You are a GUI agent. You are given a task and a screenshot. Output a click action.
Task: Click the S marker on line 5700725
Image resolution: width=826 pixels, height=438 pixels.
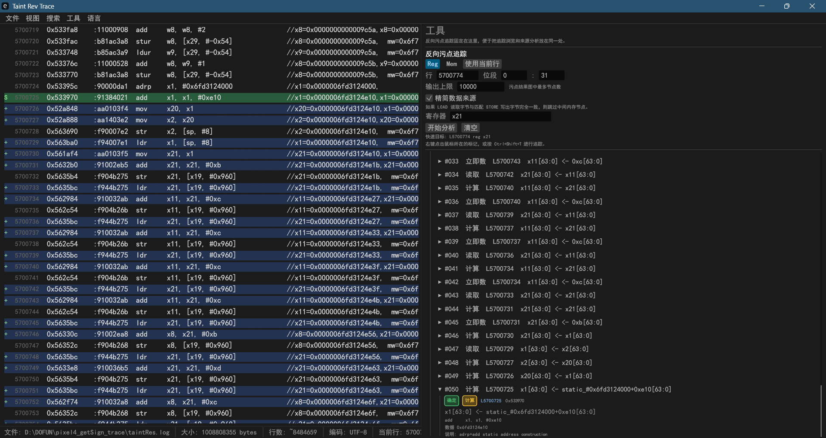tap(6, 97)
